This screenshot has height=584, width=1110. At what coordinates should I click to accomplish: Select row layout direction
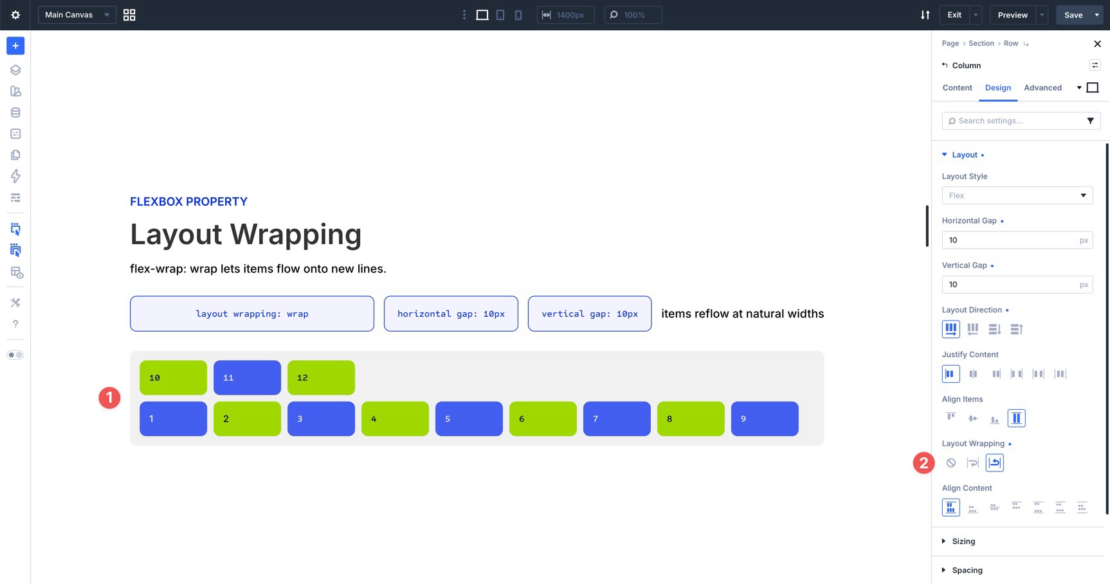[951, 329]
